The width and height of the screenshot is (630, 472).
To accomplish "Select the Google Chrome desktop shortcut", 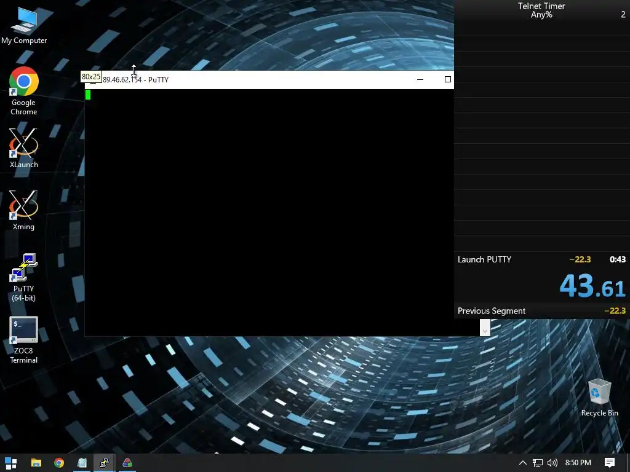I will pos(24,91).
